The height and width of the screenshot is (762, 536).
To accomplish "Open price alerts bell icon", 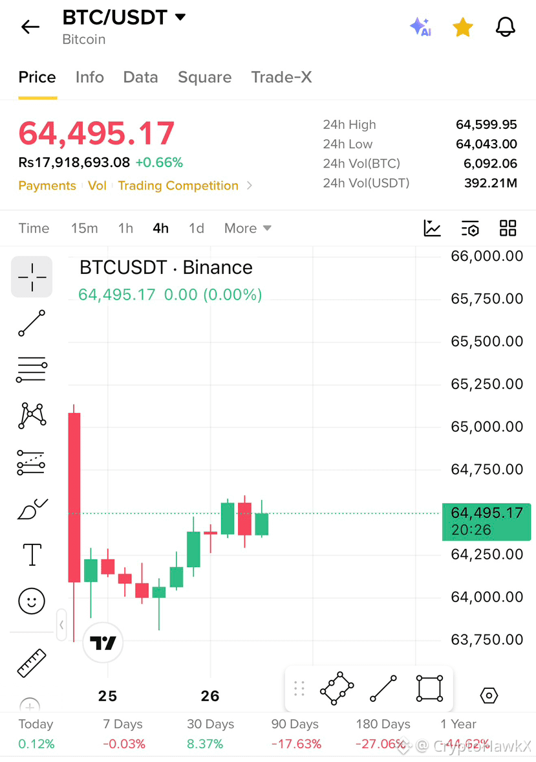I will (506, 27).
